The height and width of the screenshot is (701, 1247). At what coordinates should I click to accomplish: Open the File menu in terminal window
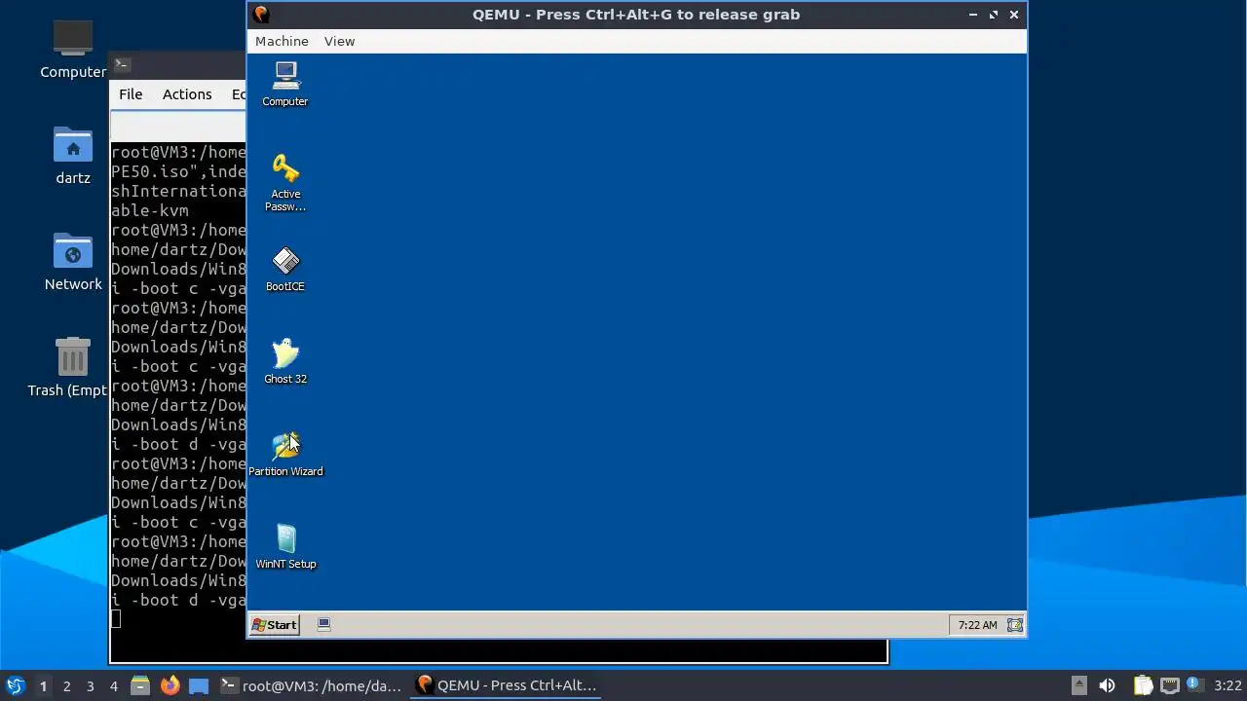point(131,94)
